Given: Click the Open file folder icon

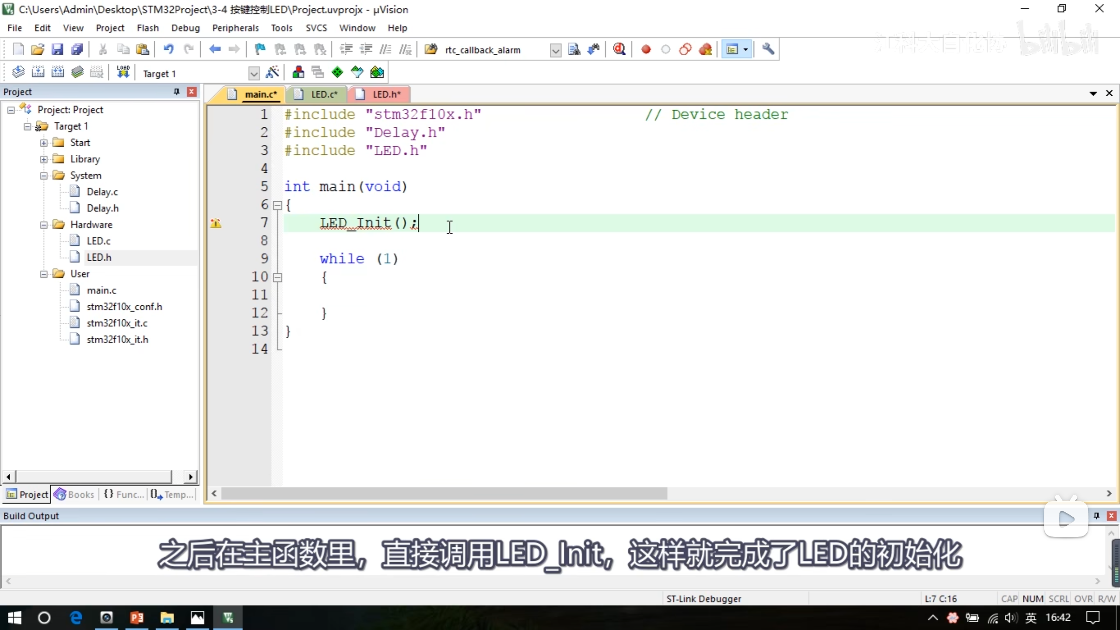Looking at the screenshot, I should click(x=38, y=49).
